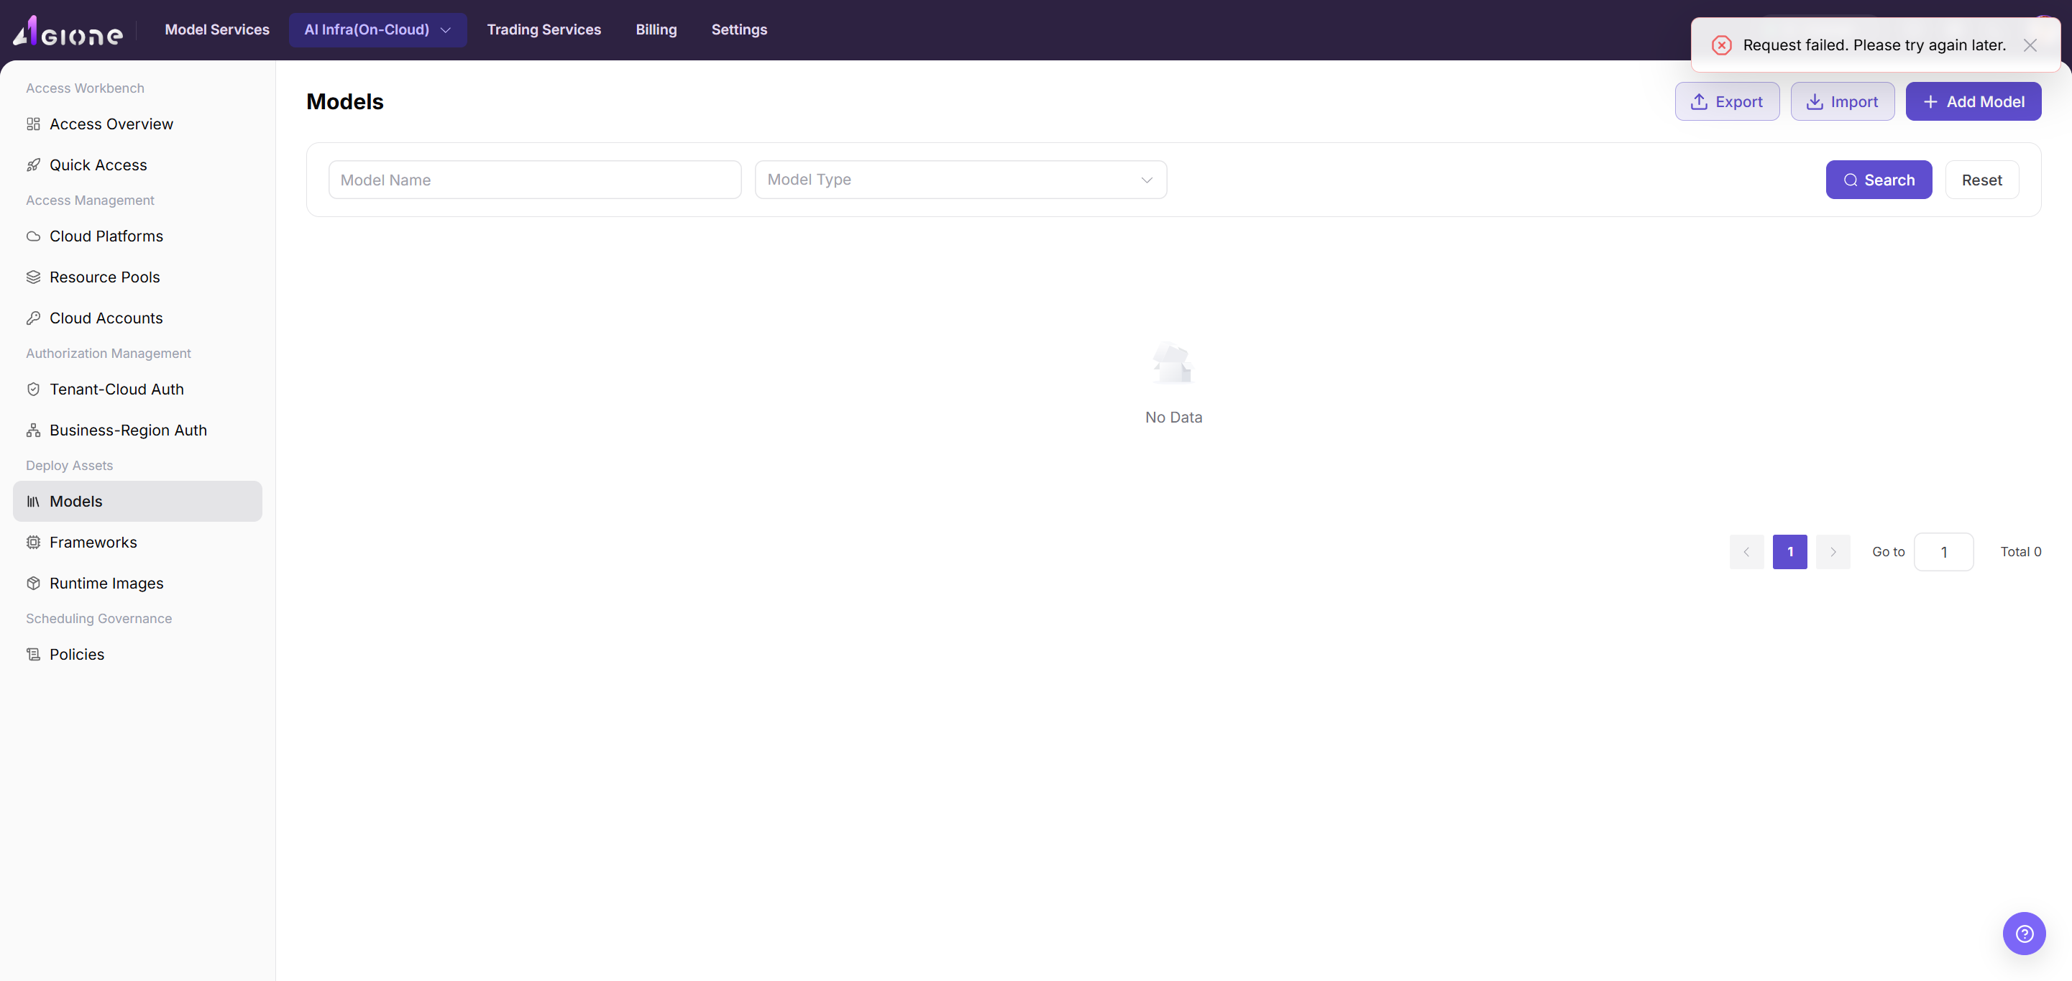Click the previous page arrow
Image resolution: width=2072 pixels, height=981 pixels.
point(1746,553)
